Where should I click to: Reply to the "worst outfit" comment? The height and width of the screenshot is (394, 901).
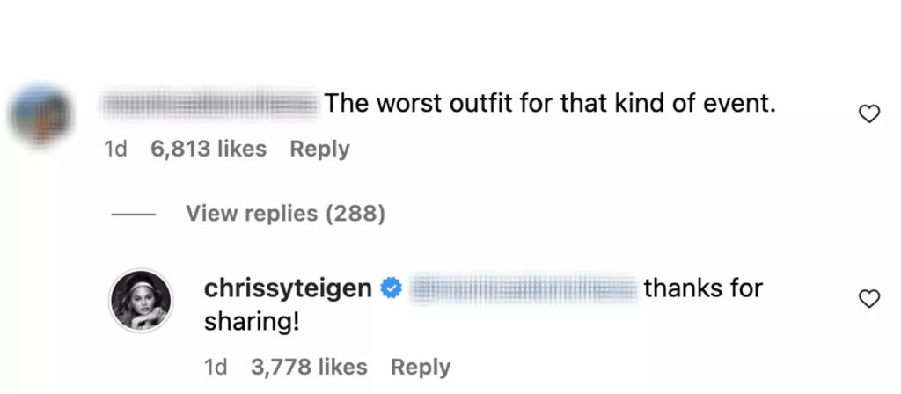[x=319, y=150]
